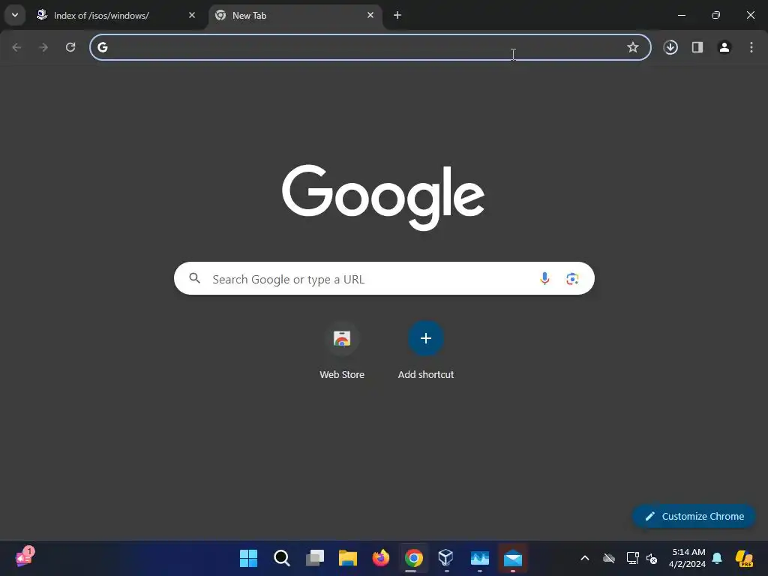This screenshot has width=768, height=576.
Task: Click the OneDrive cloud tray icon
Action: (x=609, y=558)
